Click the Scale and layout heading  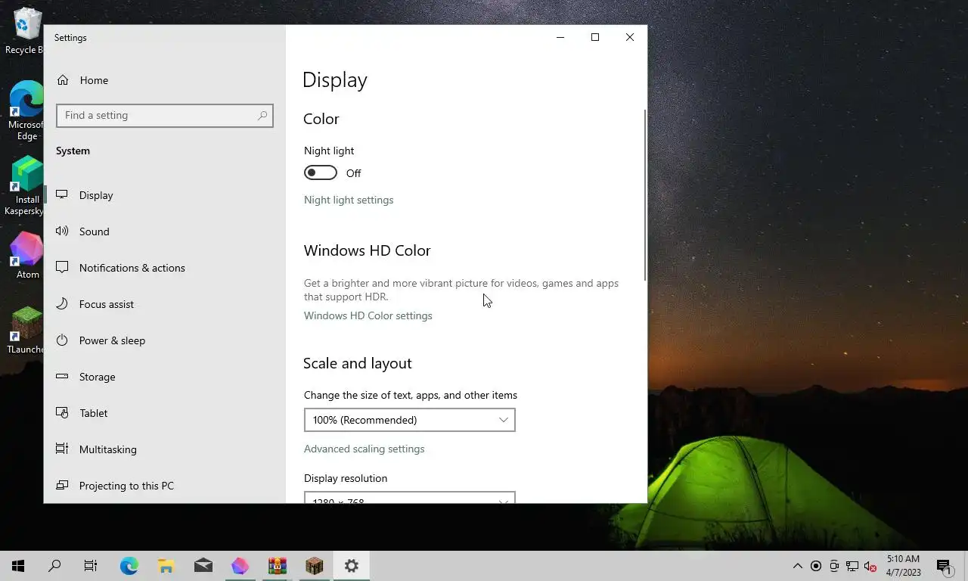tap(358, 363)
